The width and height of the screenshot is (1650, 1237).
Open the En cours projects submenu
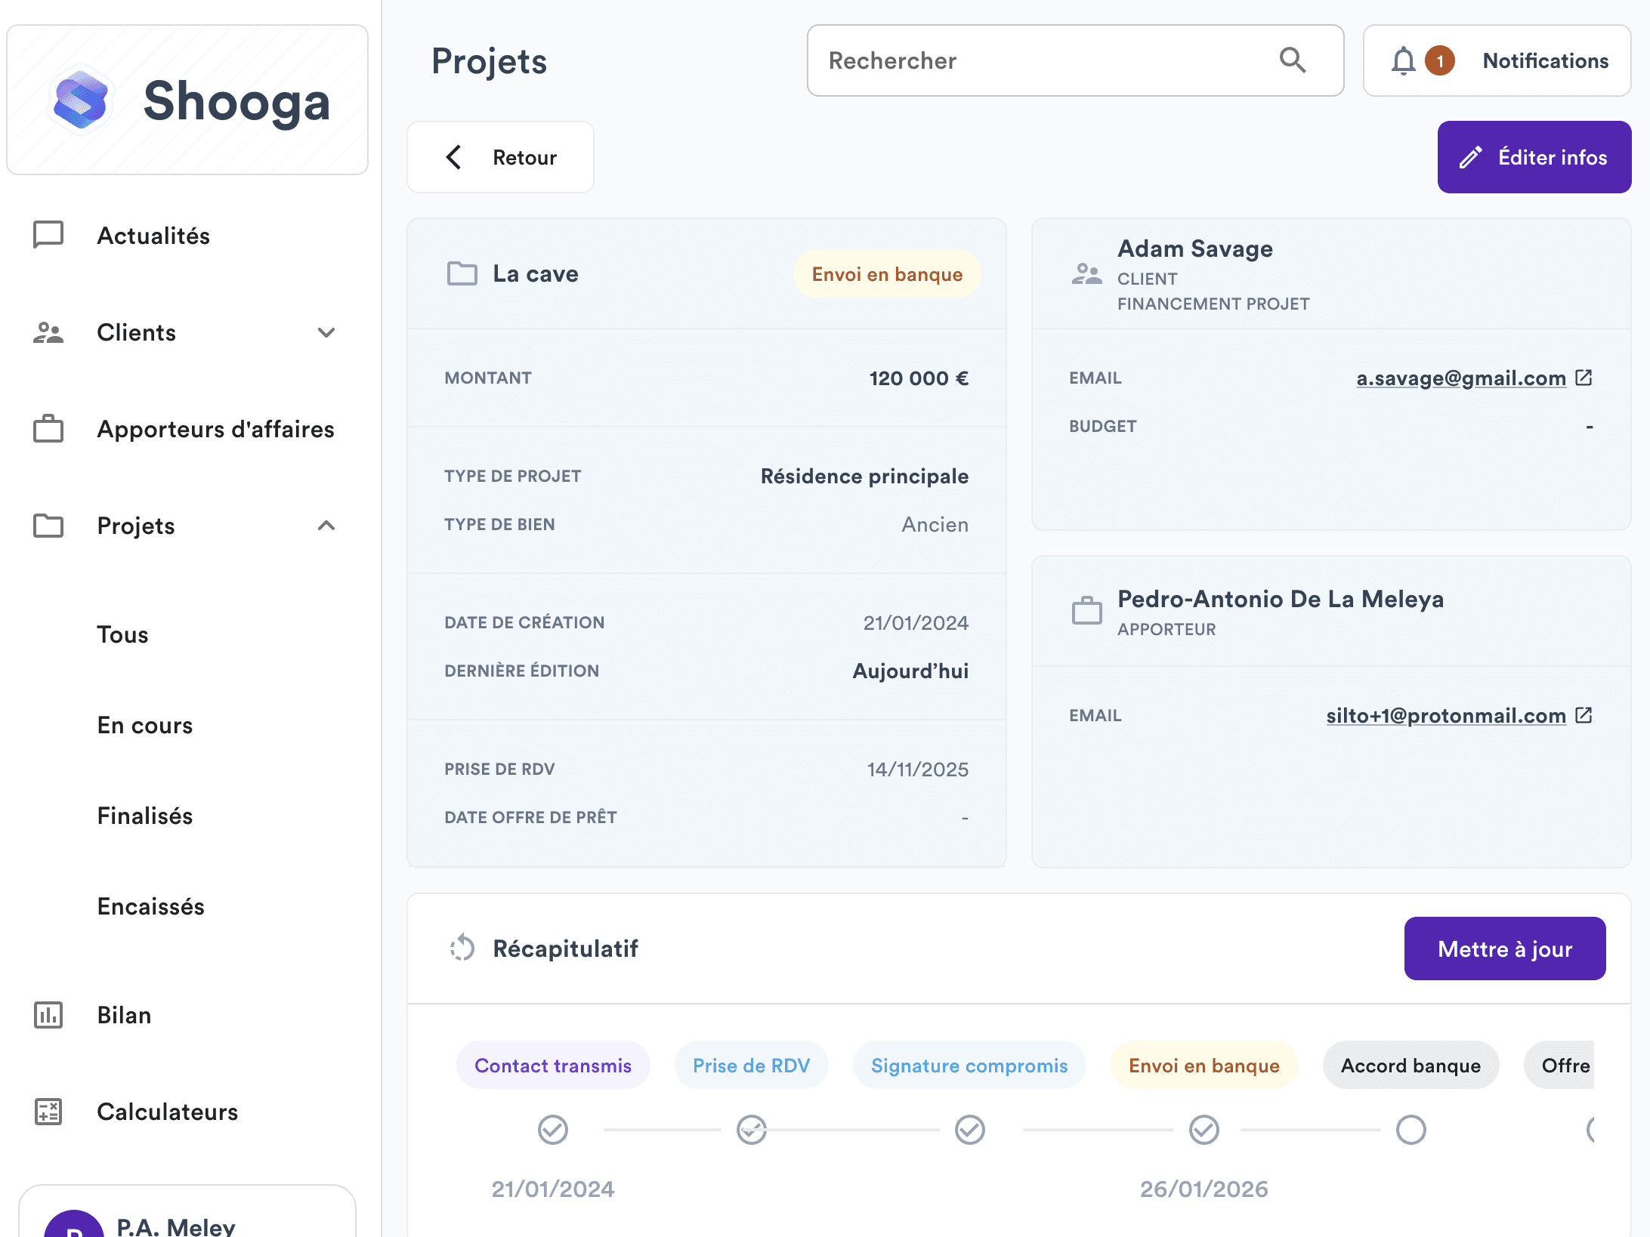145,725
